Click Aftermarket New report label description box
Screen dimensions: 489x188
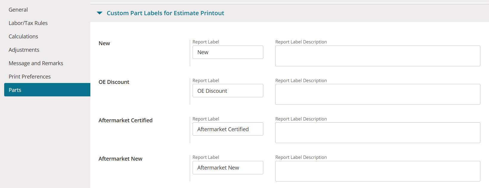pyautogui.click(x=377, y=171)
